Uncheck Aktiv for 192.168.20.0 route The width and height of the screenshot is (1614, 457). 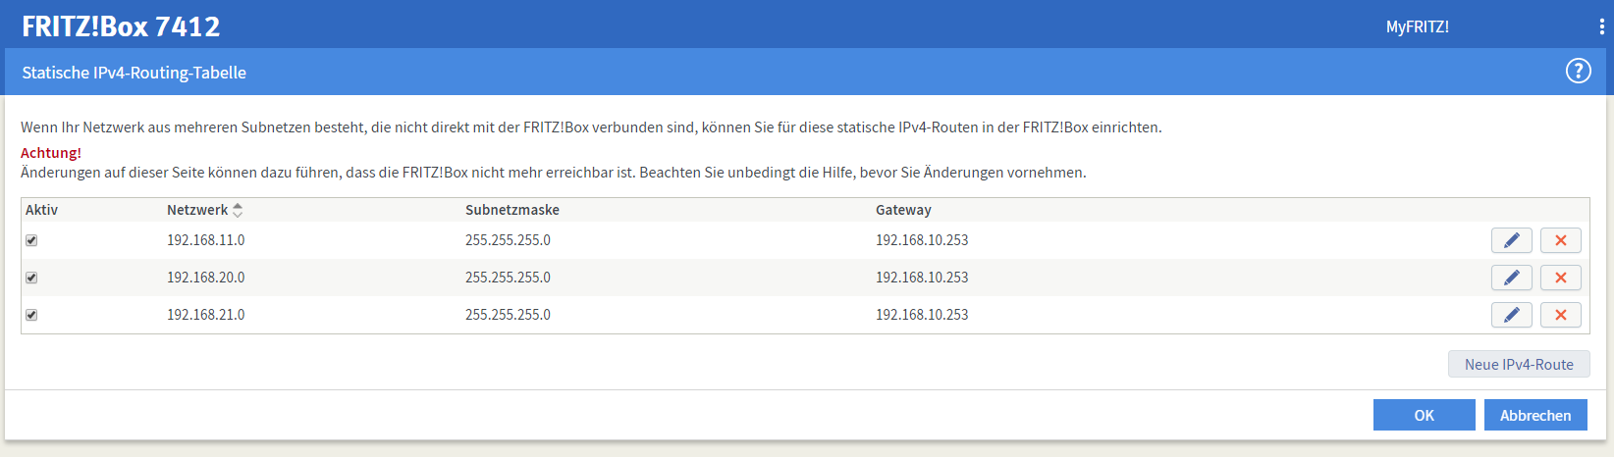click(x=31, y=278)
